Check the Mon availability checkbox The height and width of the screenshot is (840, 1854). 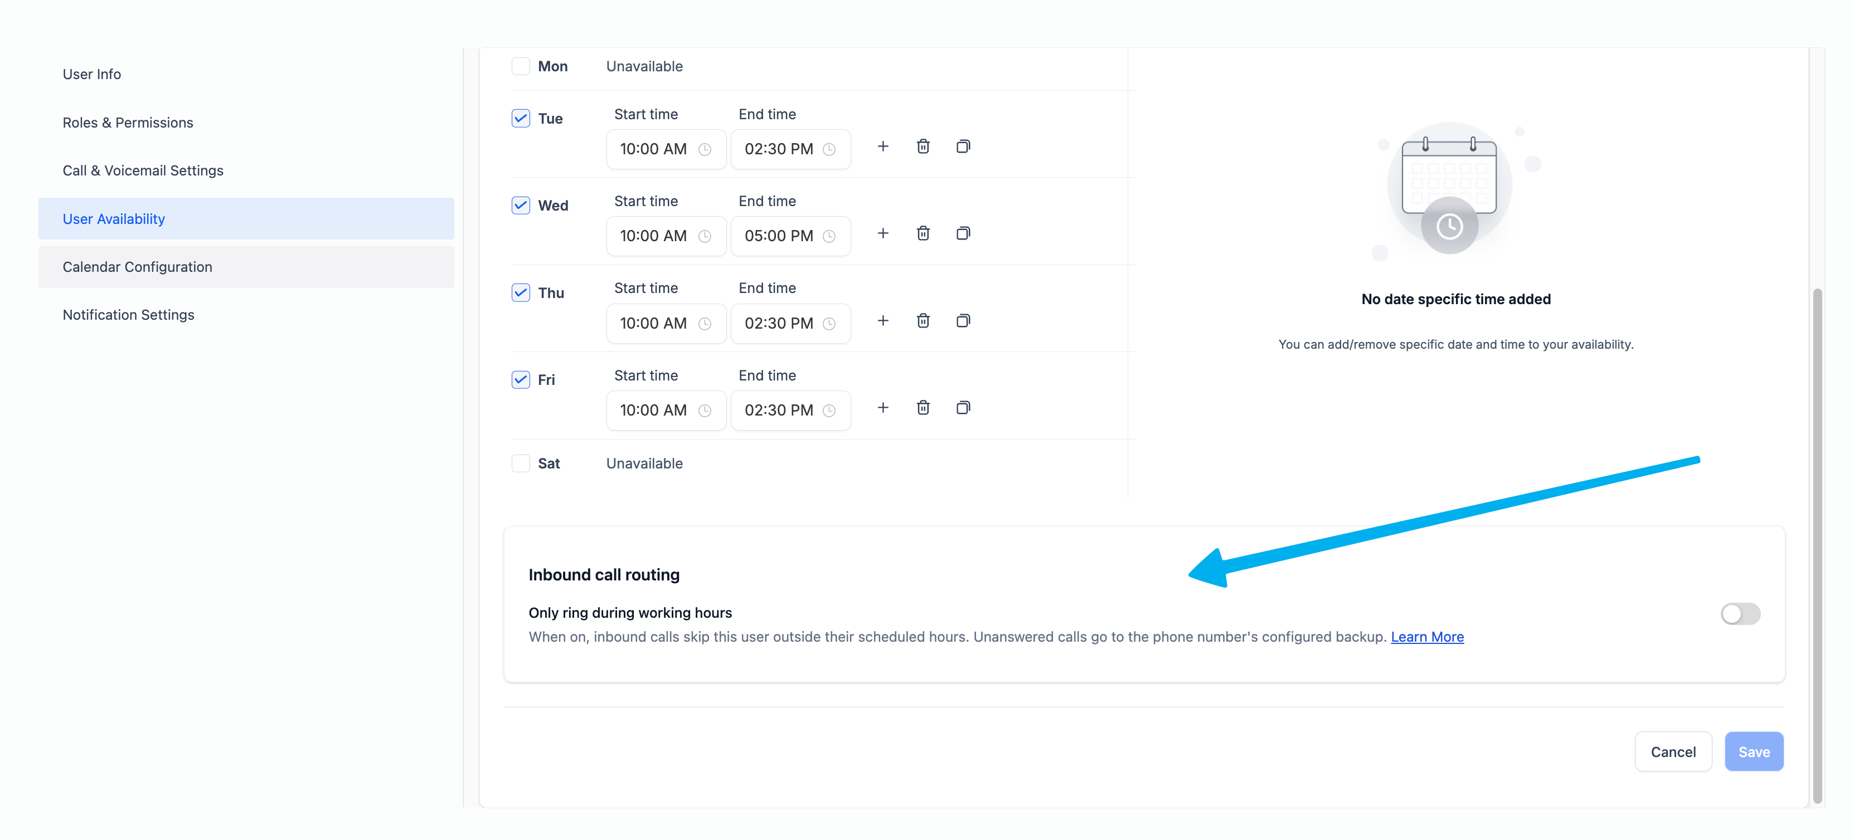(x=521, y=66)
